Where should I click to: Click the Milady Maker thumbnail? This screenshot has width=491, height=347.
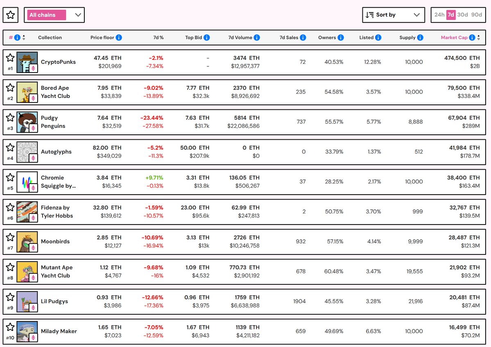27,331
